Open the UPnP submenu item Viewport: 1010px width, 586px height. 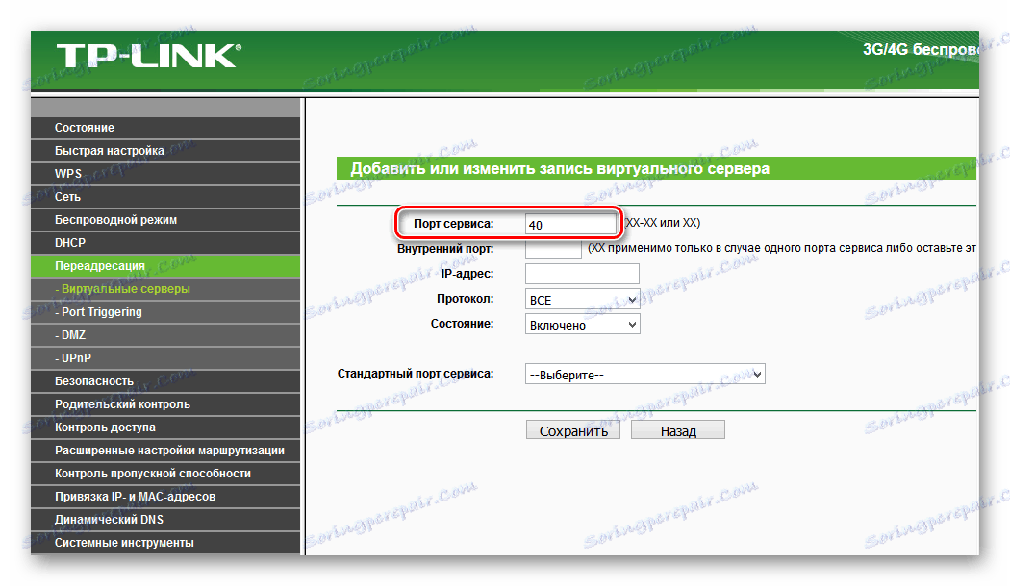coord(165,358)
